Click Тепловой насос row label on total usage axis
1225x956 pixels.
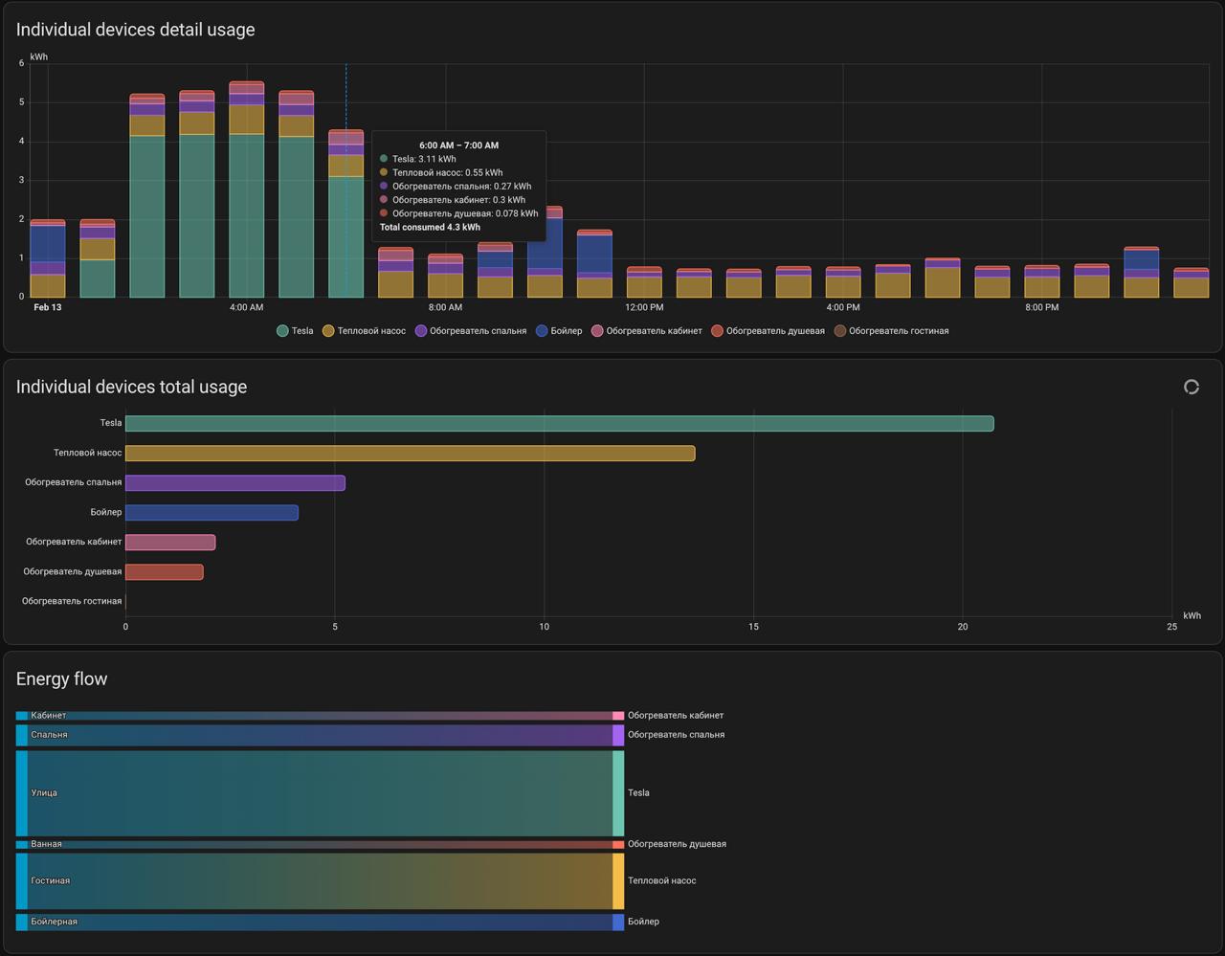88,453
